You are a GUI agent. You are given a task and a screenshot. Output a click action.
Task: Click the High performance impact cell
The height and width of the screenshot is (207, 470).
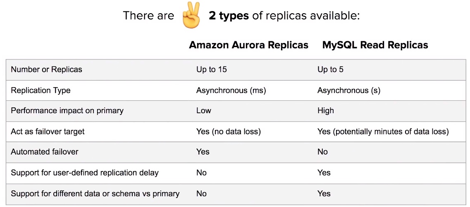[325, 111]
